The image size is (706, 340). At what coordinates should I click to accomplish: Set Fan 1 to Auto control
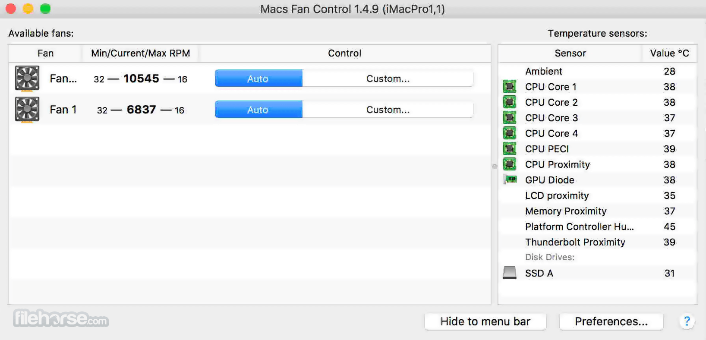coord(258,110)
